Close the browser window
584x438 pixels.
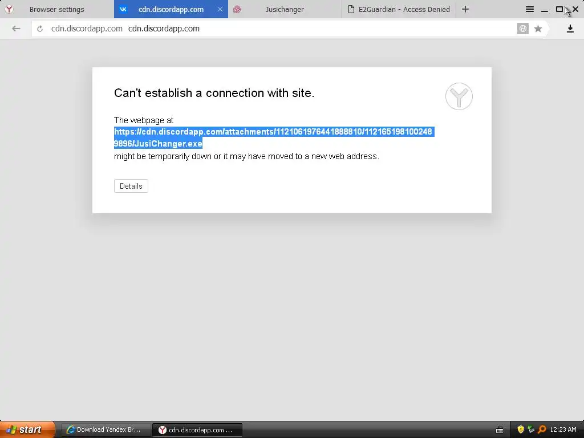point(575,9)
